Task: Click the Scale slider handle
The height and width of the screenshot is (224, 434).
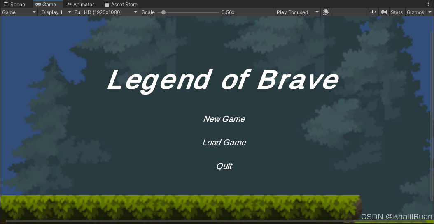Action: (163, 12)
